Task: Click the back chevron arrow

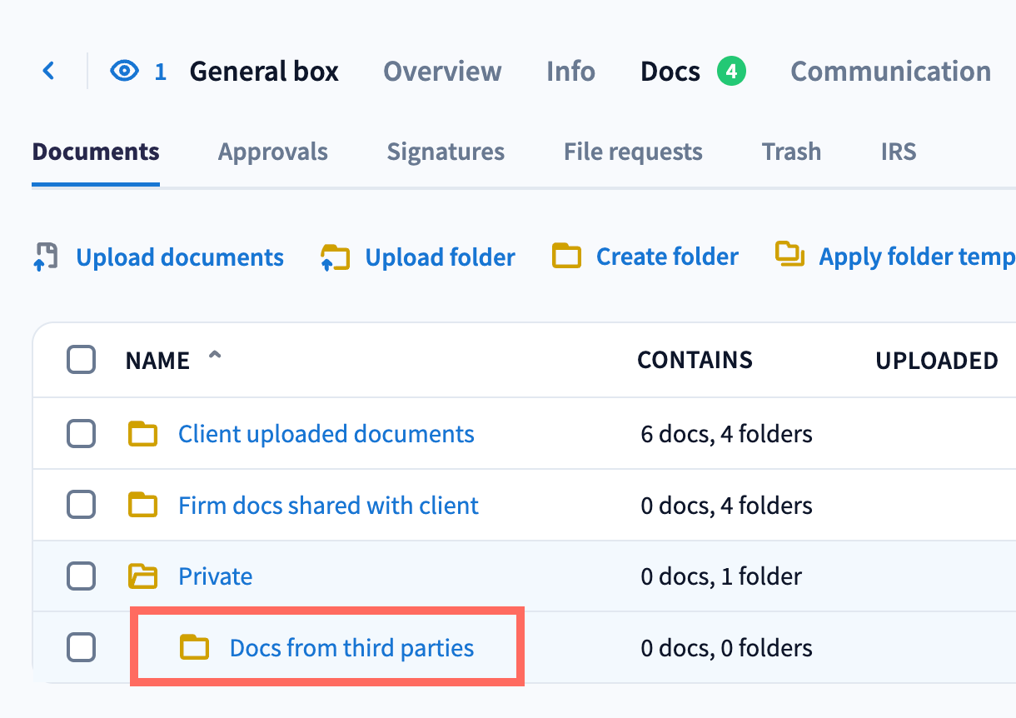Action: coord(48,71)
